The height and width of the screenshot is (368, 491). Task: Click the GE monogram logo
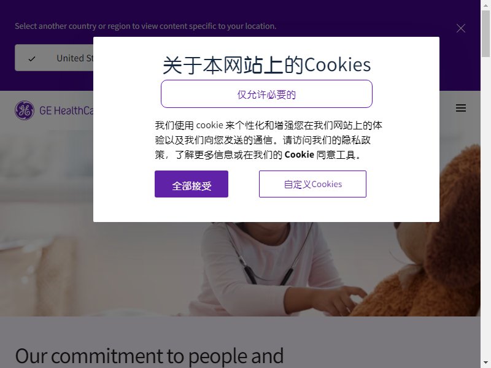(x=25, y=110)
